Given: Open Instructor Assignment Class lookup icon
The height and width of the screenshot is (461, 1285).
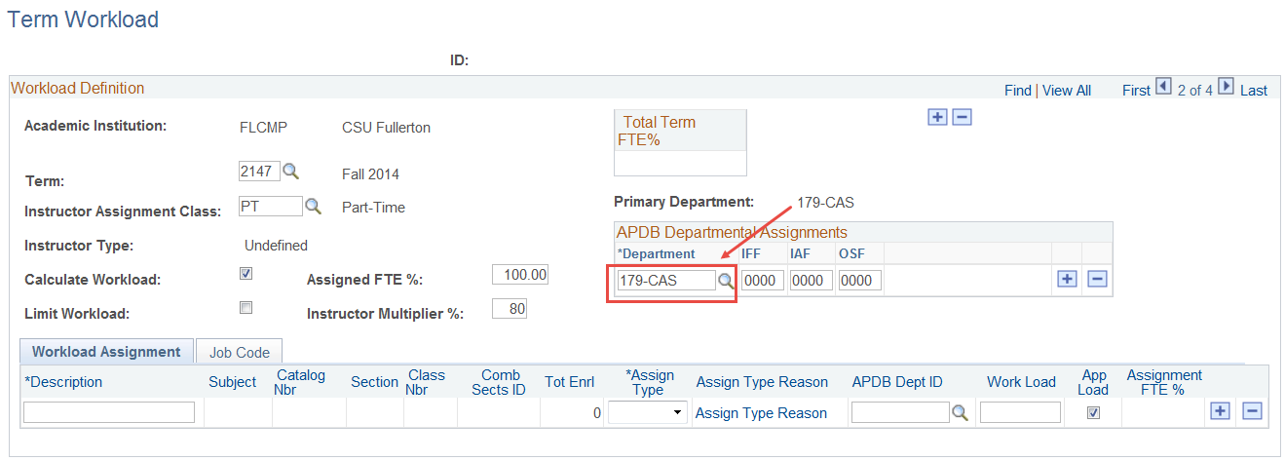Looking at the screenshot, I should tap(313, 207).
